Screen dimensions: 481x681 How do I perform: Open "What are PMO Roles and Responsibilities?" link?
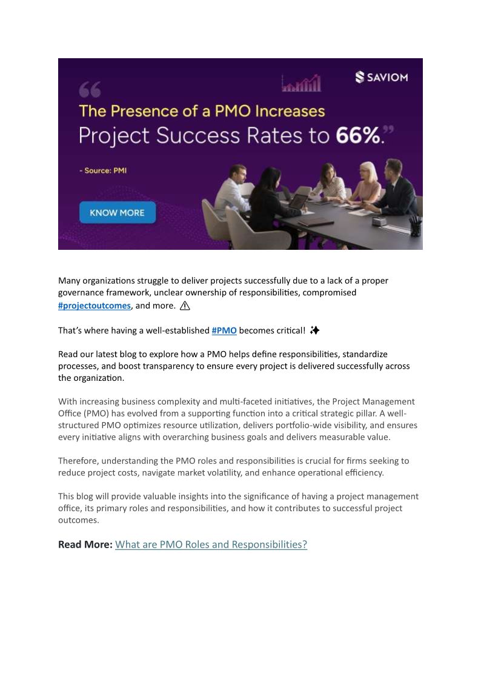211,544
